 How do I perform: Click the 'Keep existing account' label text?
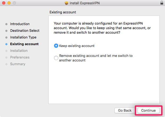point(77,46)
